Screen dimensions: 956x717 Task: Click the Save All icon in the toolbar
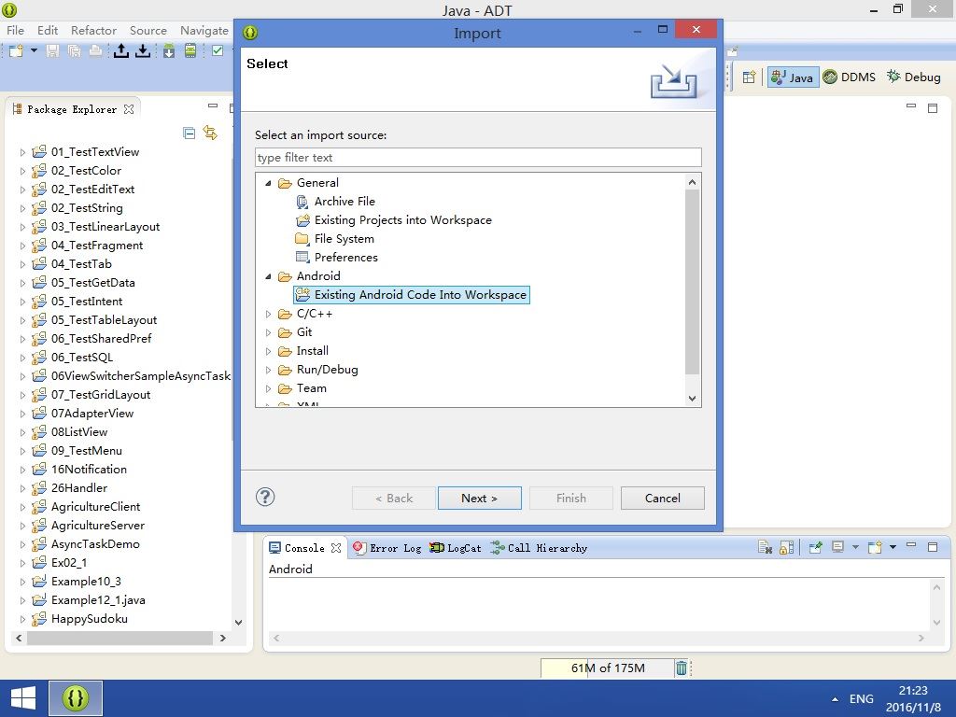point(75,50)
